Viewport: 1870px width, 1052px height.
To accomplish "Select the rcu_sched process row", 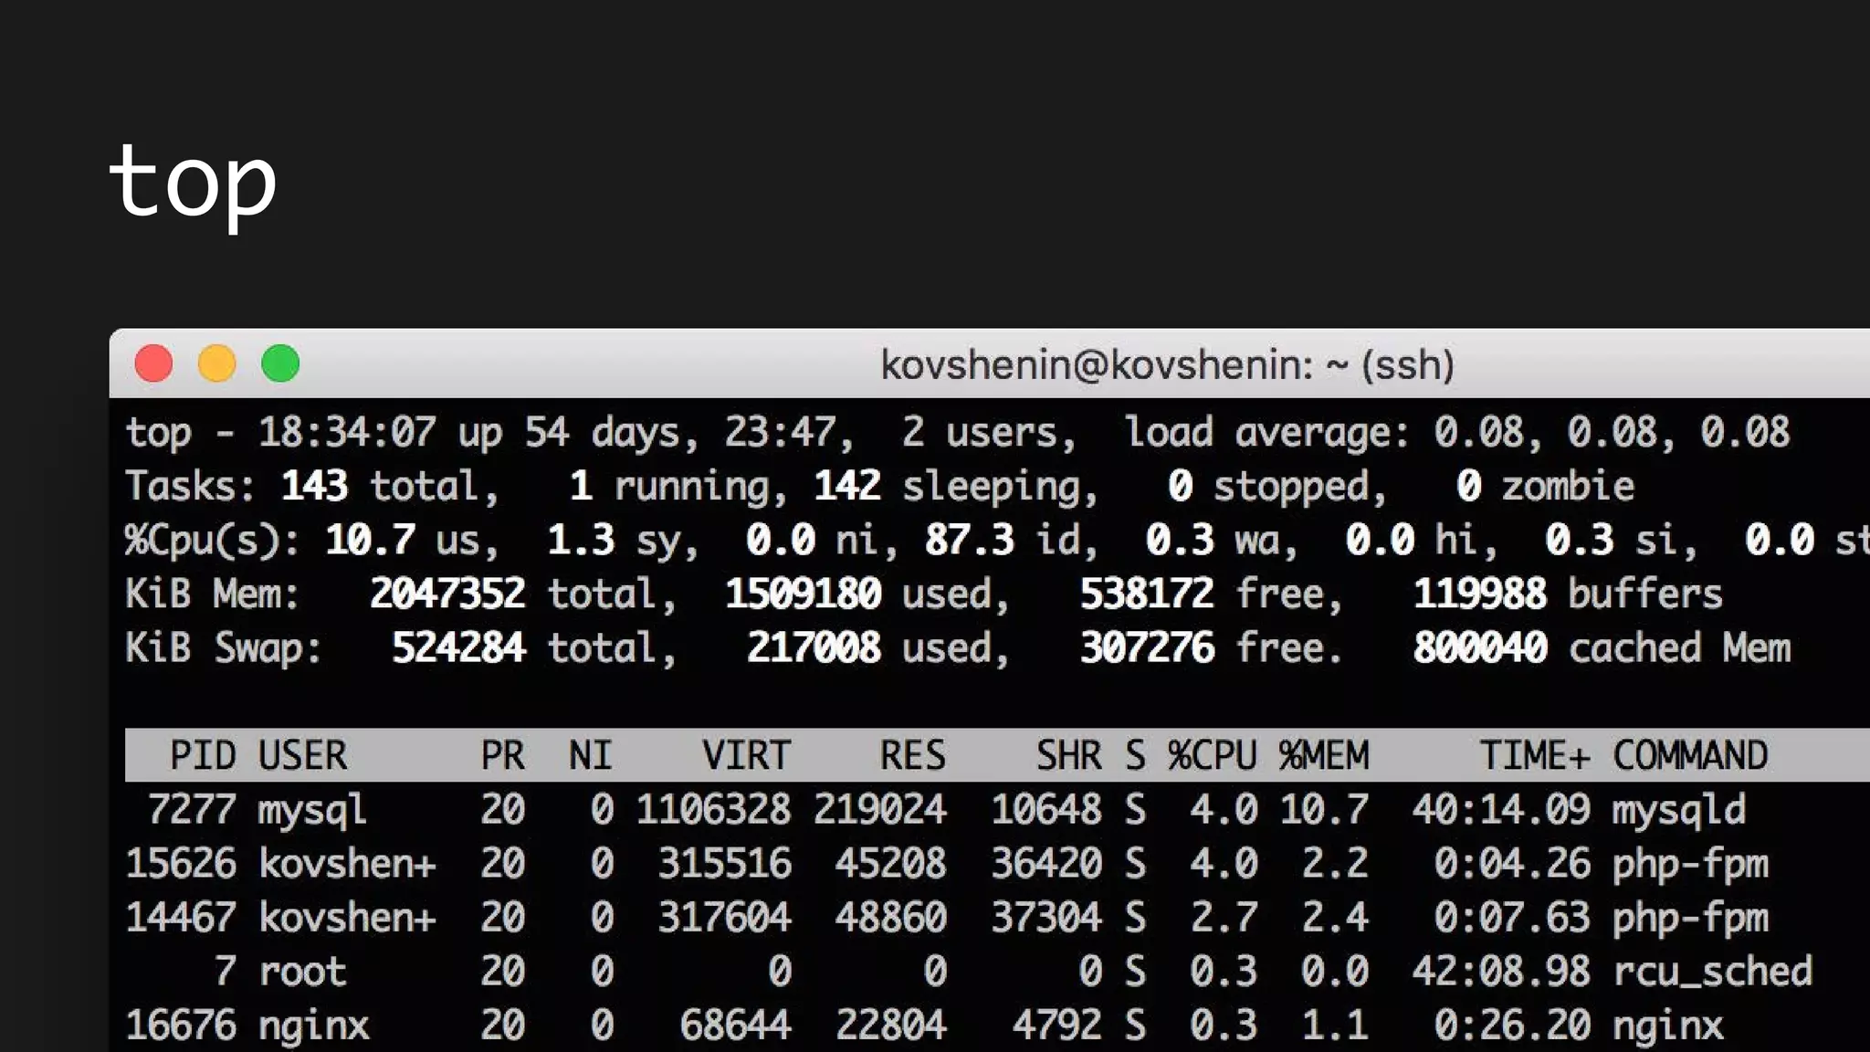I will [1712, 972].
